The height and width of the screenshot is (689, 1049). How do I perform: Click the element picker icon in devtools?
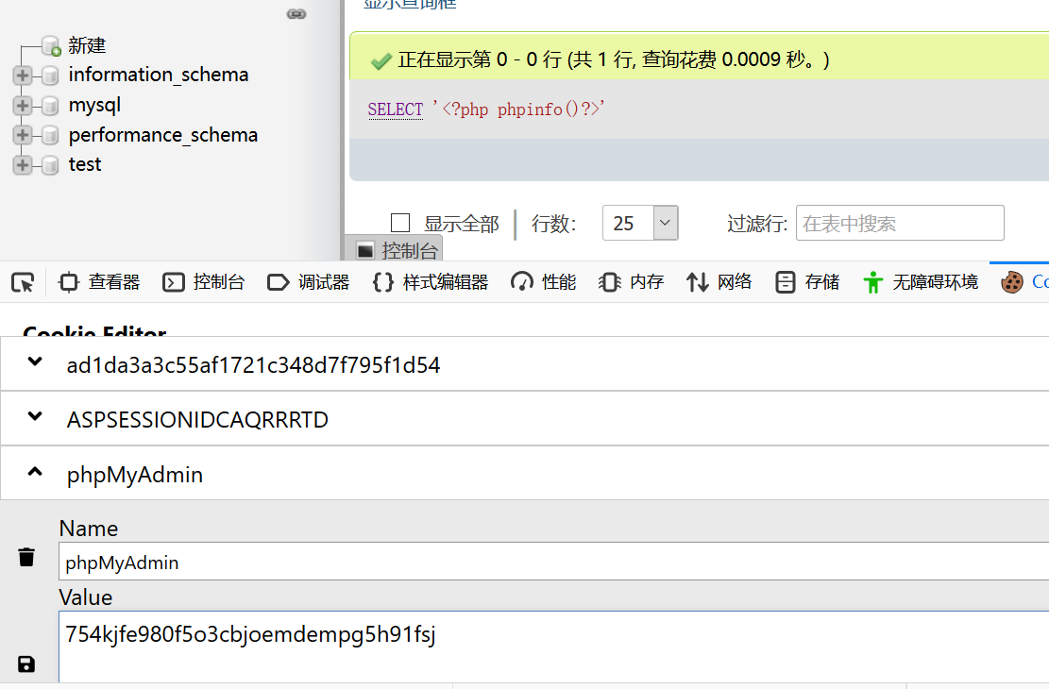pos(23,281)
